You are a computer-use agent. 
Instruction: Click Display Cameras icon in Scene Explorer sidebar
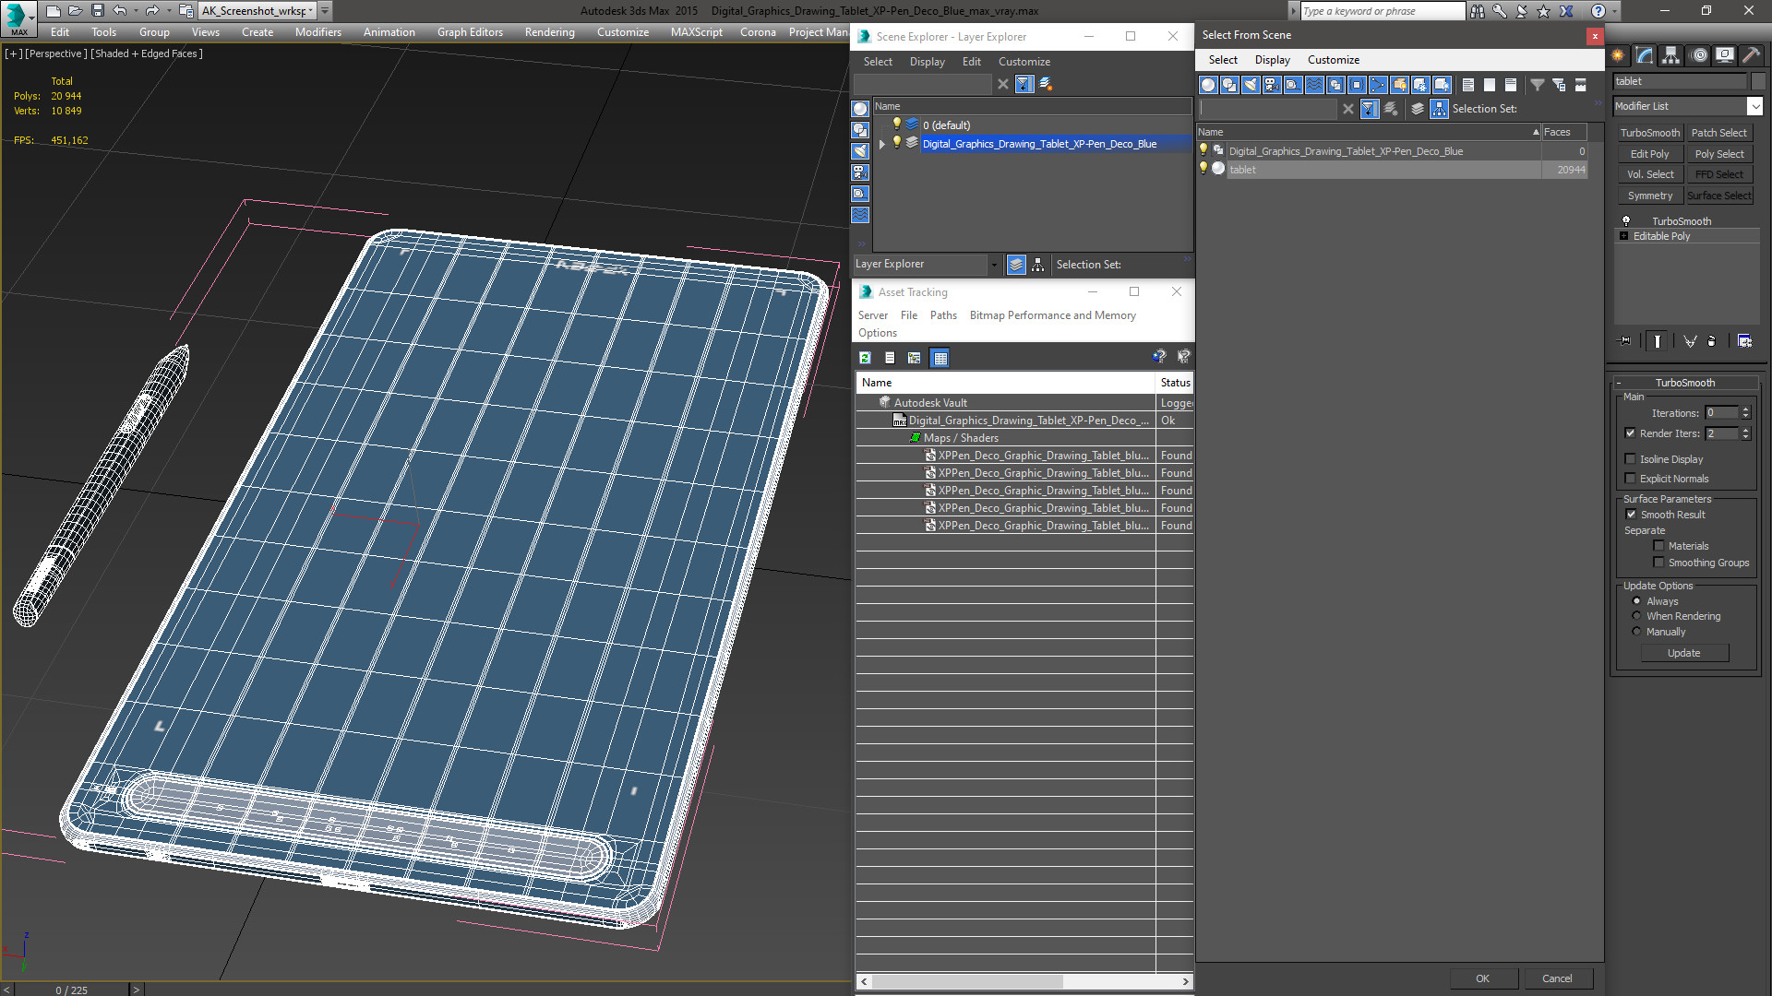(860, 172)
